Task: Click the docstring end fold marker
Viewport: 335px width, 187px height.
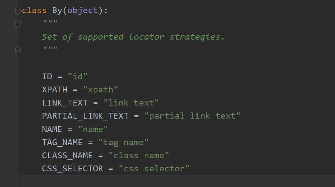Action: 18,50
